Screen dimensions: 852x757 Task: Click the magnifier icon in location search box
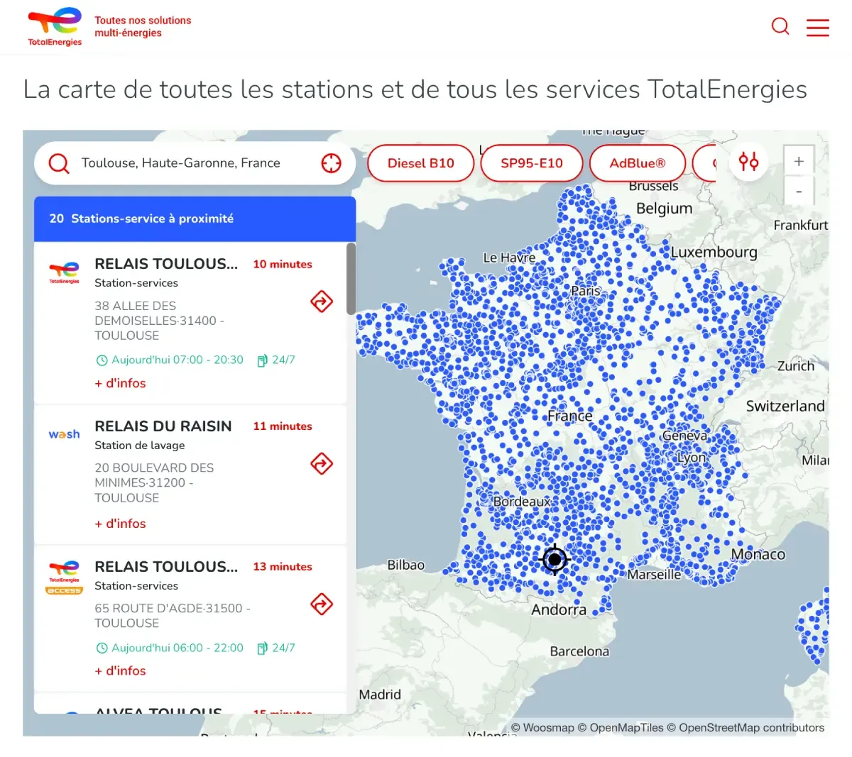coord(59,164)
